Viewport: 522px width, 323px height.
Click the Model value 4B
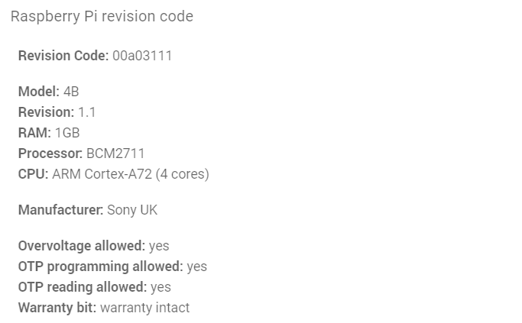coord(71,92)
